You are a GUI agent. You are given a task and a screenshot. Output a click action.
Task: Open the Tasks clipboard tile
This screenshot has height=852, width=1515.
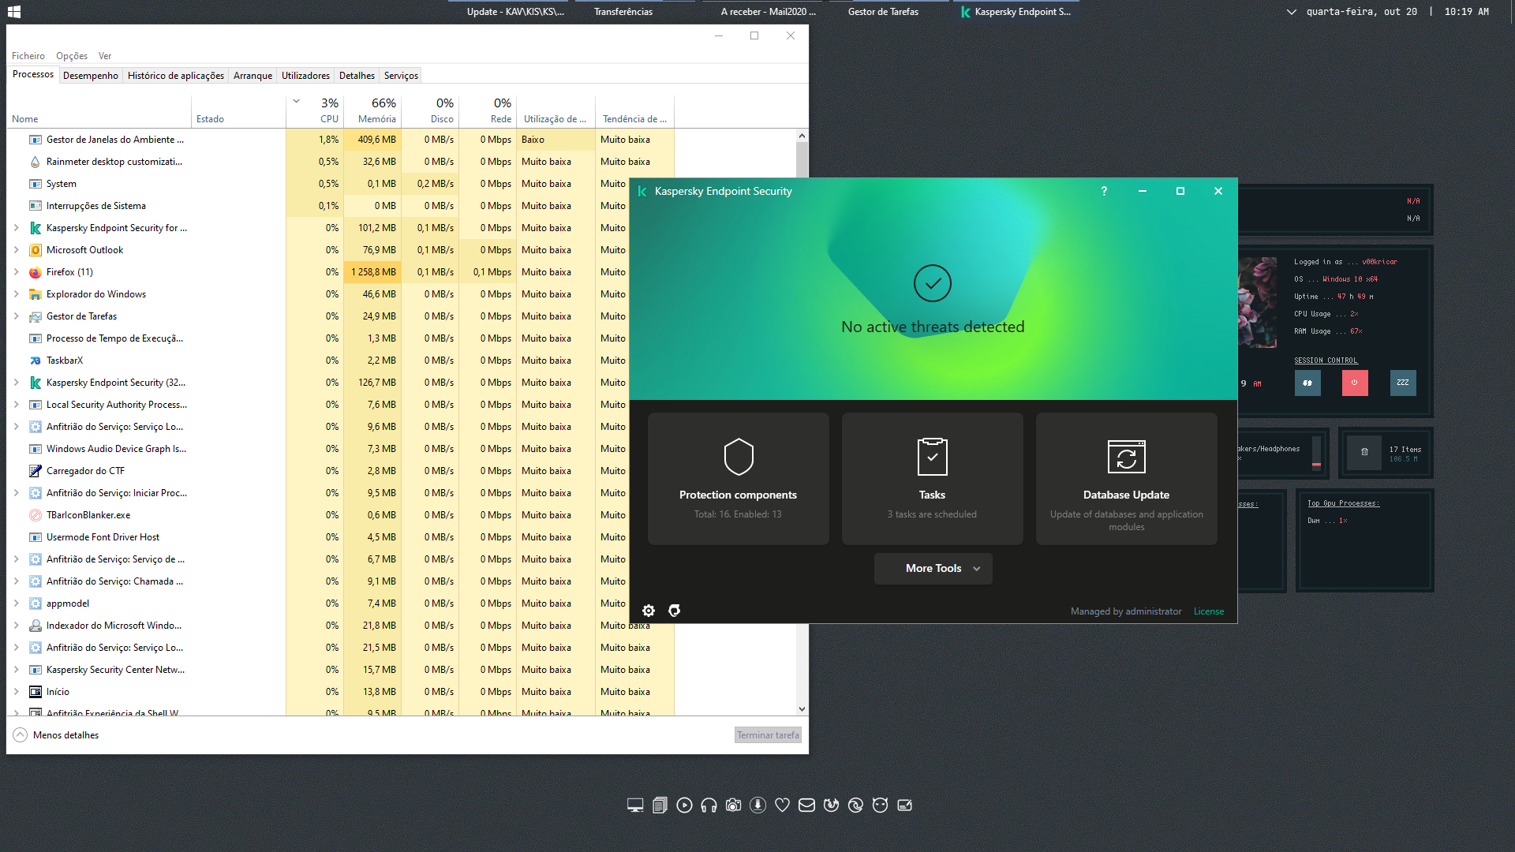click(932, 478)
